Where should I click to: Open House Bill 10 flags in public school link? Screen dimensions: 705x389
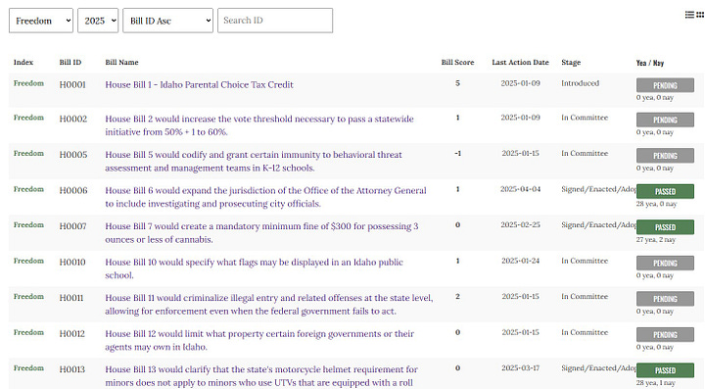coord(254,268)
